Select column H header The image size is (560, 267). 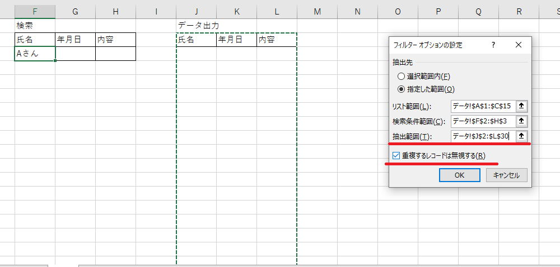(x=115, y=12)
